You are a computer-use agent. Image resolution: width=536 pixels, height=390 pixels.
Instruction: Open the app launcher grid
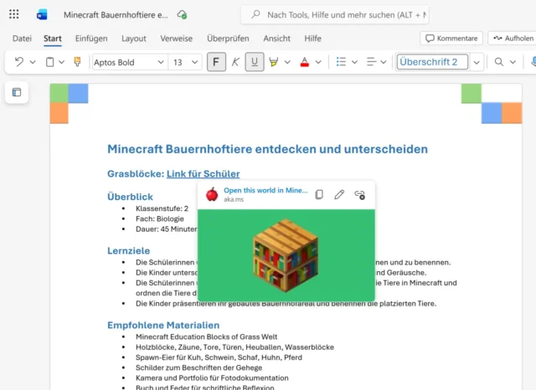[14, 14]
